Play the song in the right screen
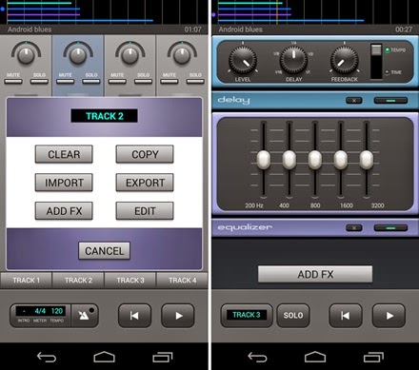The width and height of the screenshot is (419, 370). click(389, 316)
